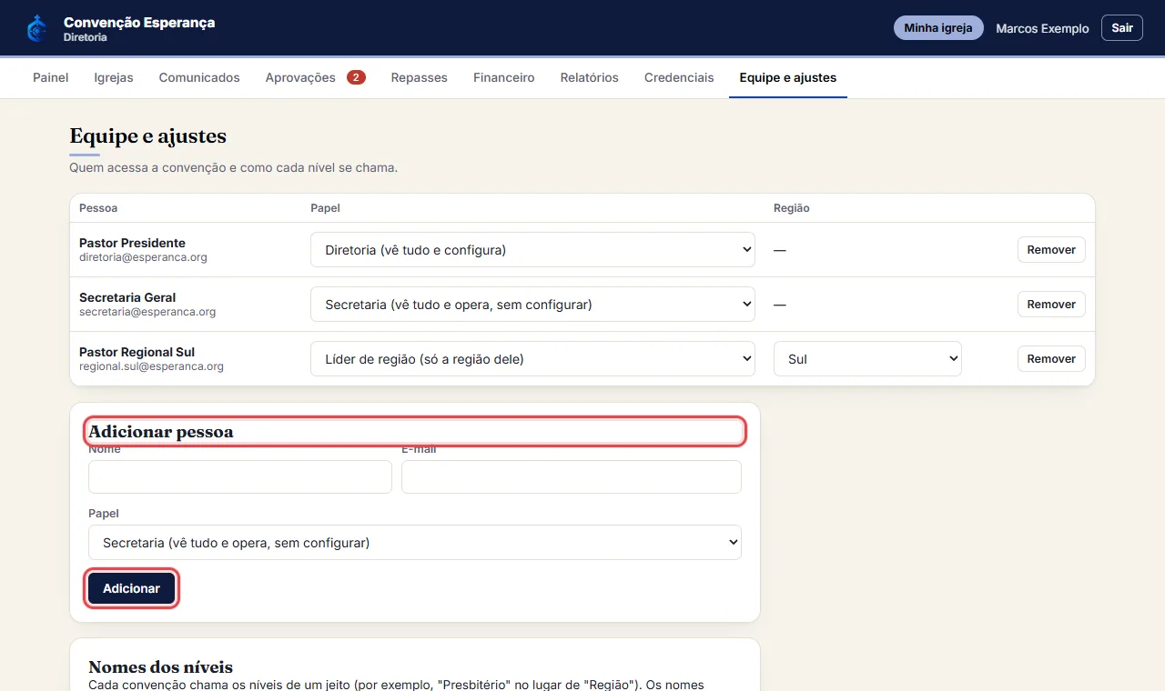The width and height of the screenshot is (1165, 691).
Task: Select the diretoria@esperanca.org email text
Action: coord(143,257)
